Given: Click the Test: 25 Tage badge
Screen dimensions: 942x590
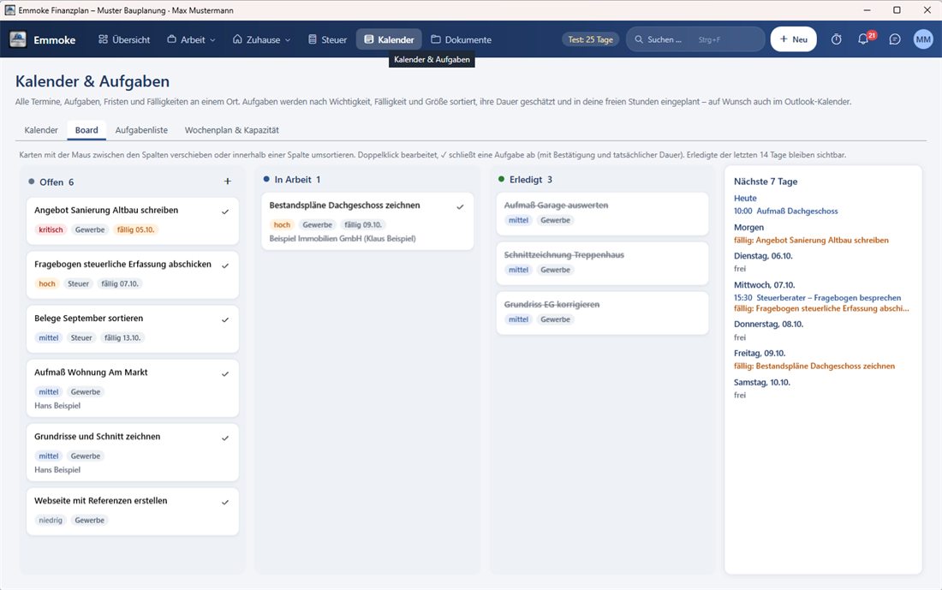Looking at the screenshot, I should pos(591,39).
